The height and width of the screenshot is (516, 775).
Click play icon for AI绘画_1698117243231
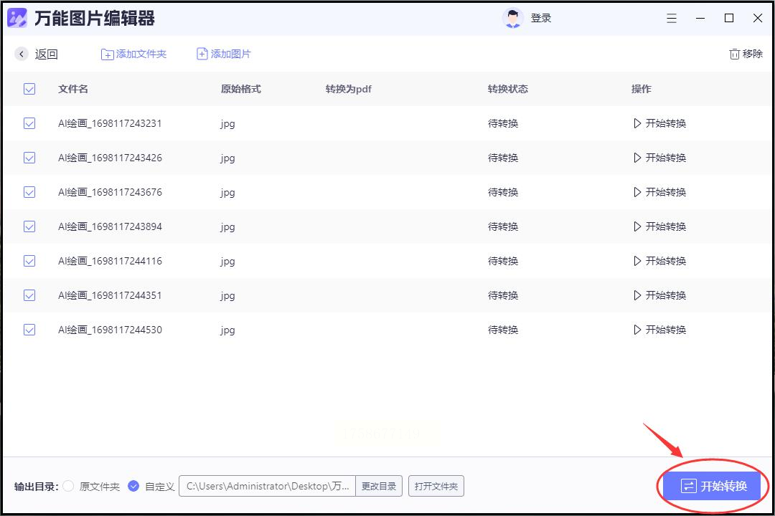point(637,123)
